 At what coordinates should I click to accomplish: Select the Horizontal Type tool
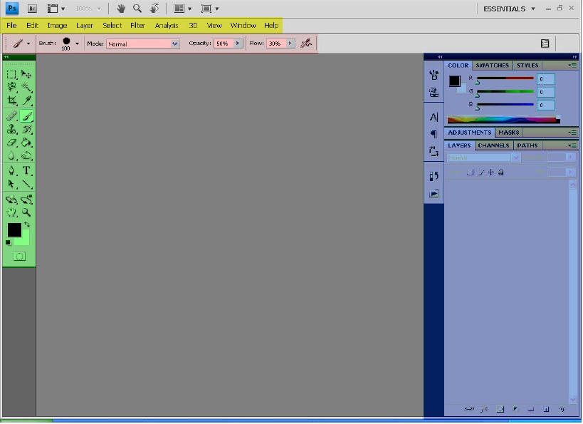point(26,170)
